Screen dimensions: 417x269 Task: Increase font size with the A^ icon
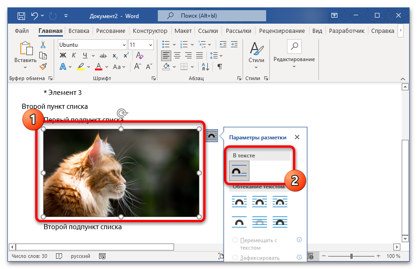click(x=137, y=66)
